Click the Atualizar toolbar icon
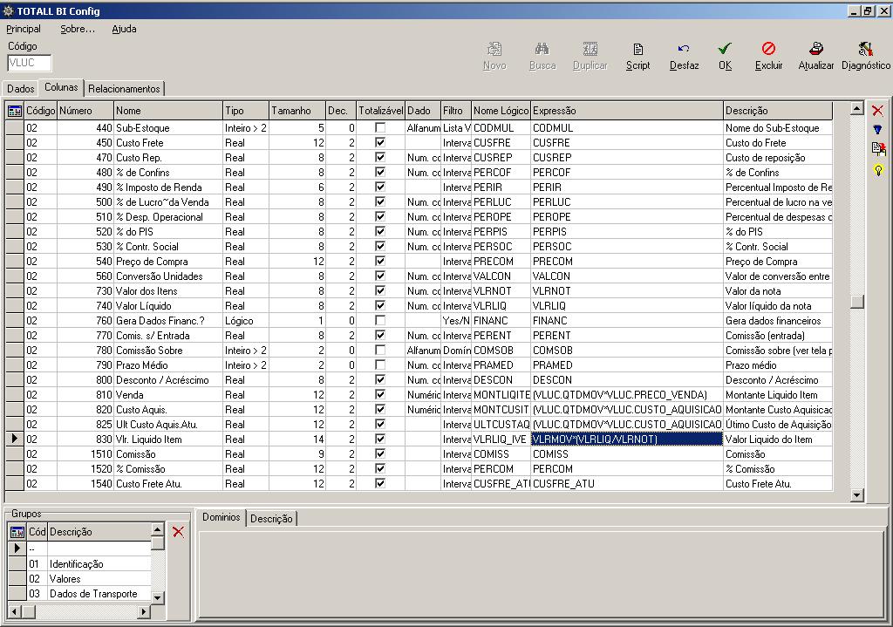 pos(816,49)
